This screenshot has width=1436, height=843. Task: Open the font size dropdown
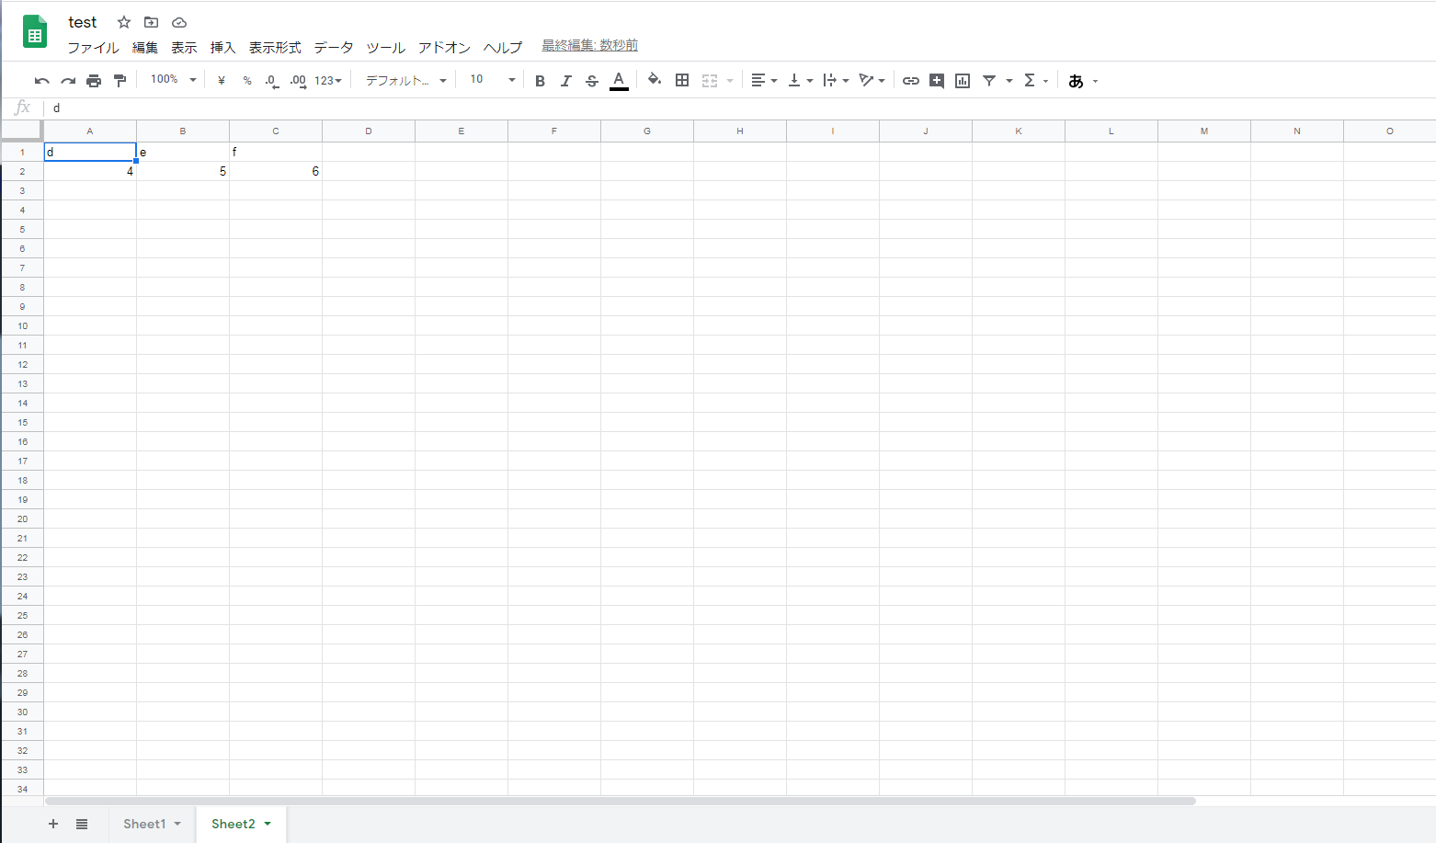tap(492, 80)
